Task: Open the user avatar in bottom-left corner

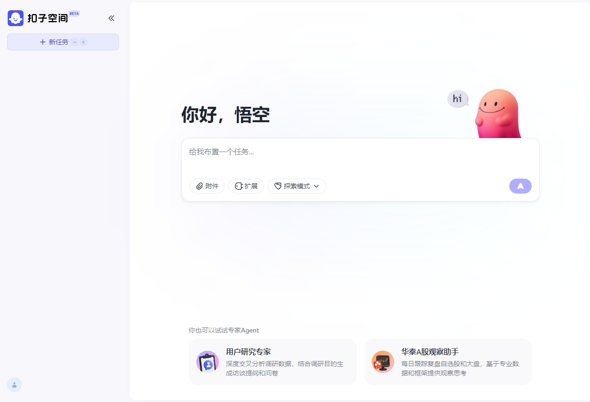Action: pyautogui.click(x=14, y=385)
